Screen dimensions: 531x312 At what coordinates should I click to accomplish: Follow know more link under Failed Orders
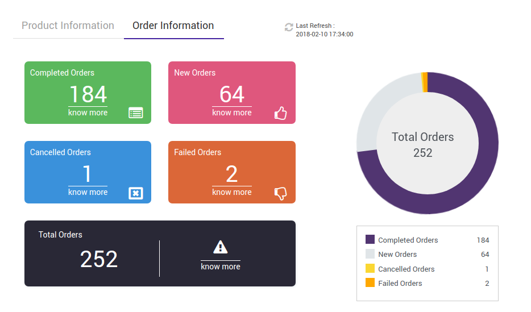click(232, 192)
